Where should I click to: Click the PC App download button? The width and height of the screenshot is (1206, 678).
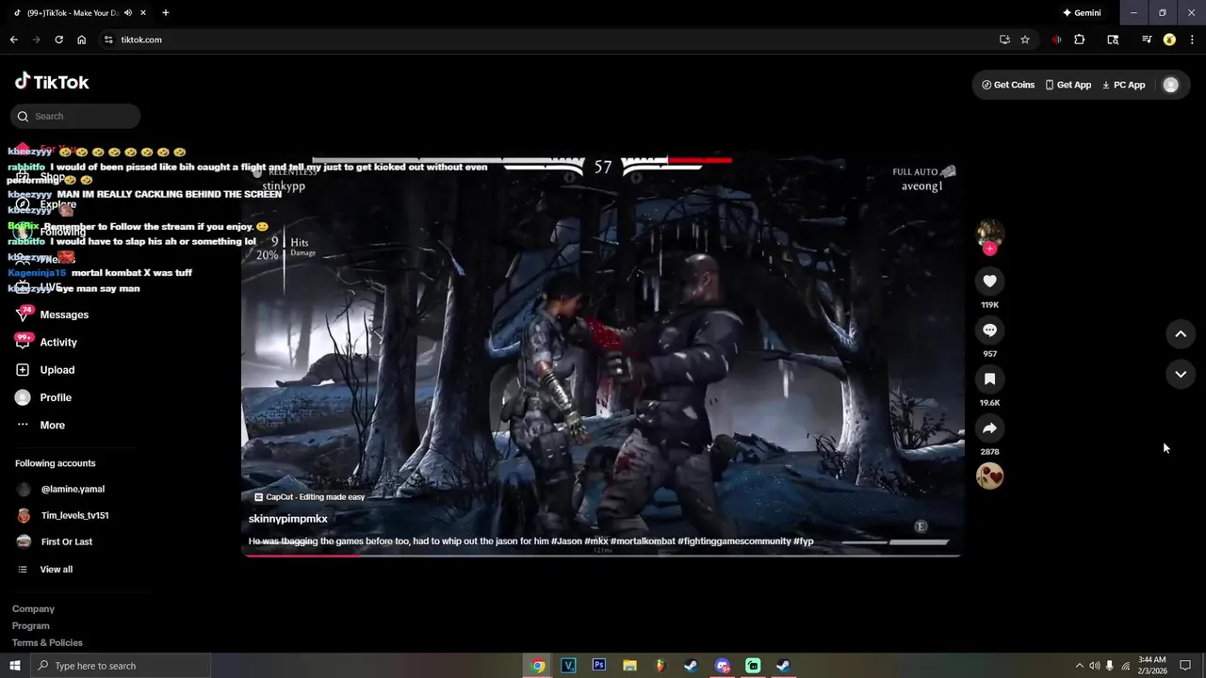[x=1123, y=85]
